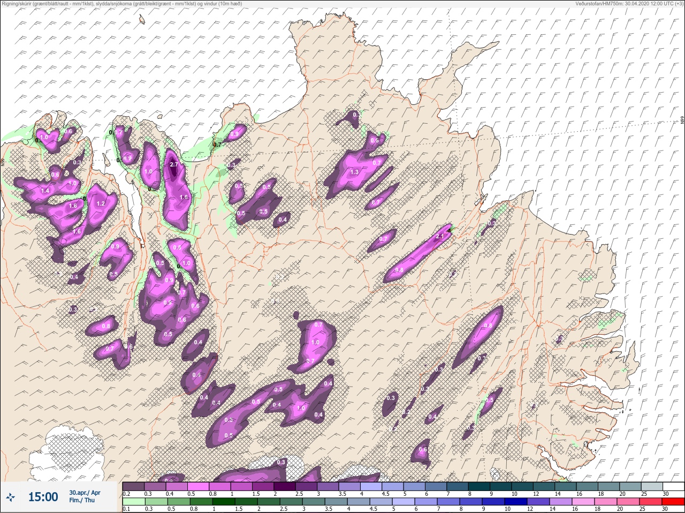The image size is (685, 513).
Task: Select the dark teal upper swatch between 8 and 9
Action: [x=480, y=486]
